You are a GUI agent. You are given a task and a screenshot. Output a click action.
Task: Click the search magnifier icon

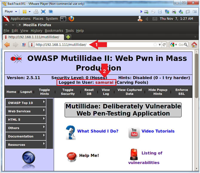(186, 45)
